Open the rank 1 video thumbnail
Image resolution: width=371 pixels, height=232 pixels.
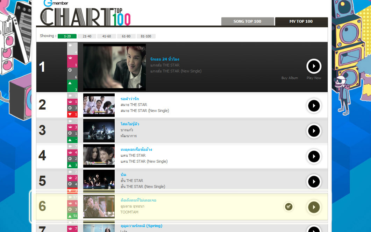[x=115, y=67]
